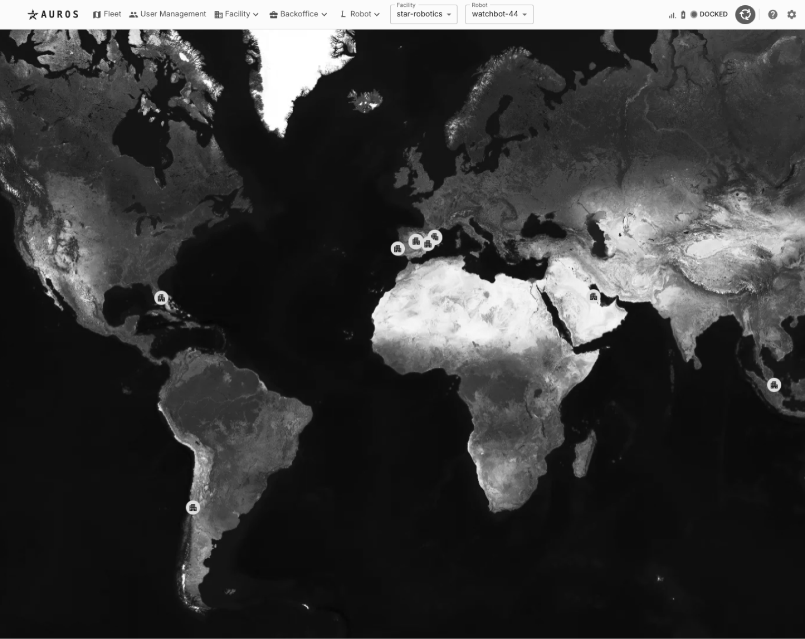
Task: Select the facility marker in Chile
Action: [193, 508]
